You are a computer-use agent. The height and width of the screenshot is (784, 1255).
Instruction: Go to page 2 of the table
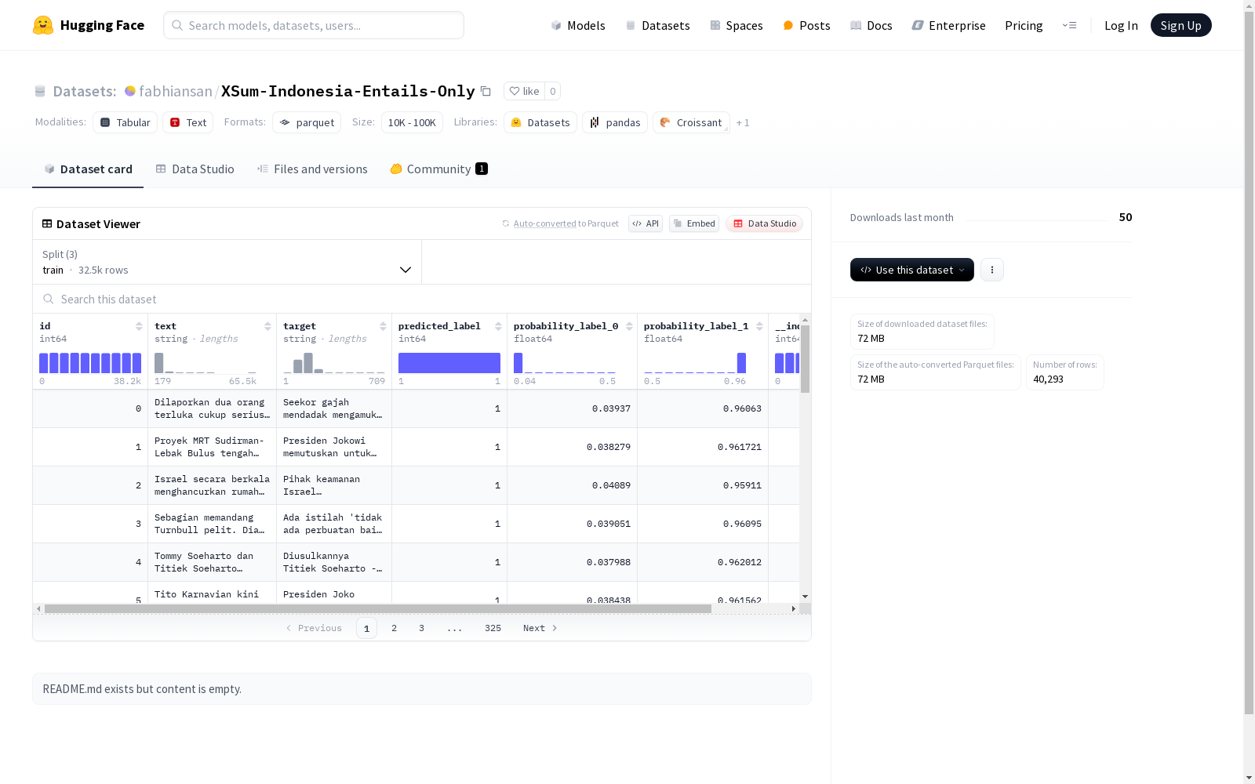pos(394,628)
